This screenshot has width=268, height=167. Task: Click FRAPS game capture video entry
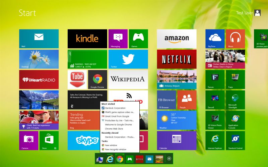click(119, 112)
